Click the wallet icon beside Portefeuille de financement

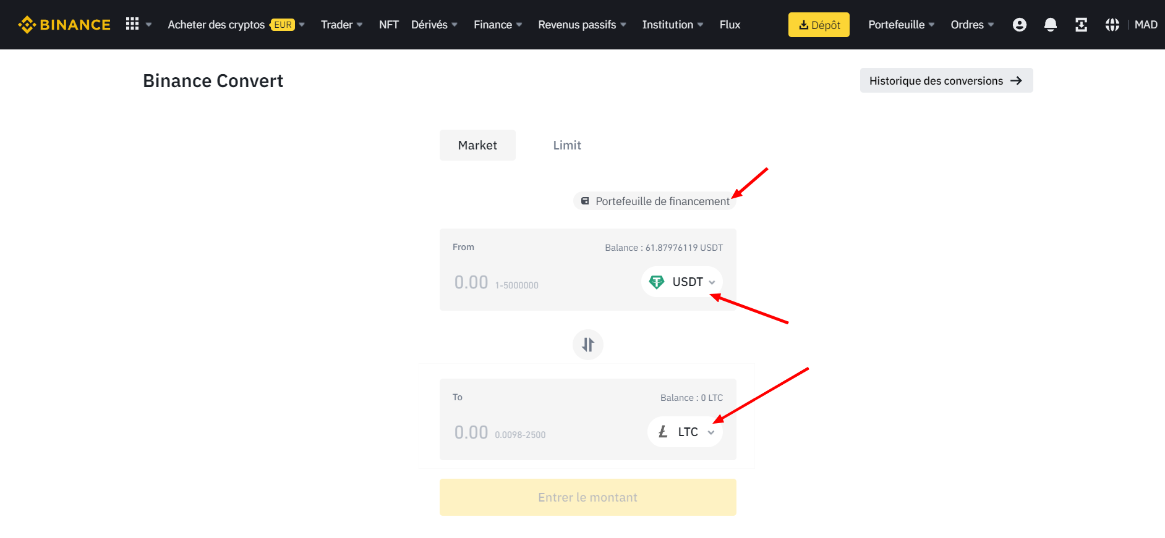[x=585, y=201]
